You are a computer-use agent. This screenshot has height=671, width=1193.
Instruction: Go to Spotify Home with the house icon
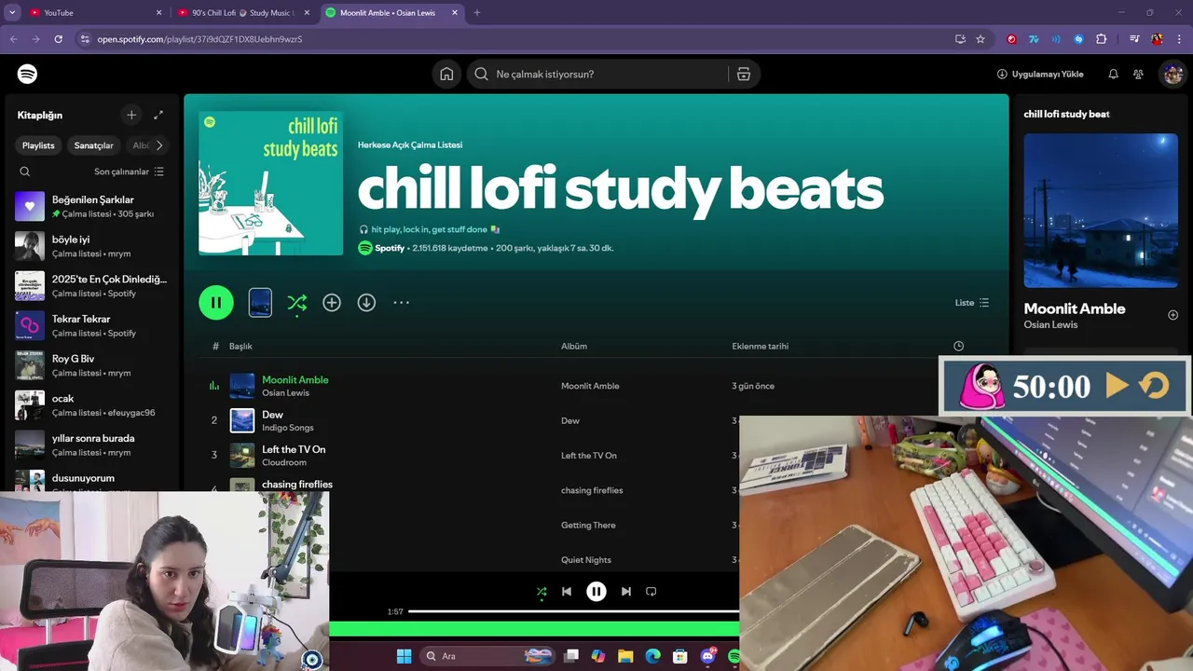pyautogui.click(x=446, y=74)
